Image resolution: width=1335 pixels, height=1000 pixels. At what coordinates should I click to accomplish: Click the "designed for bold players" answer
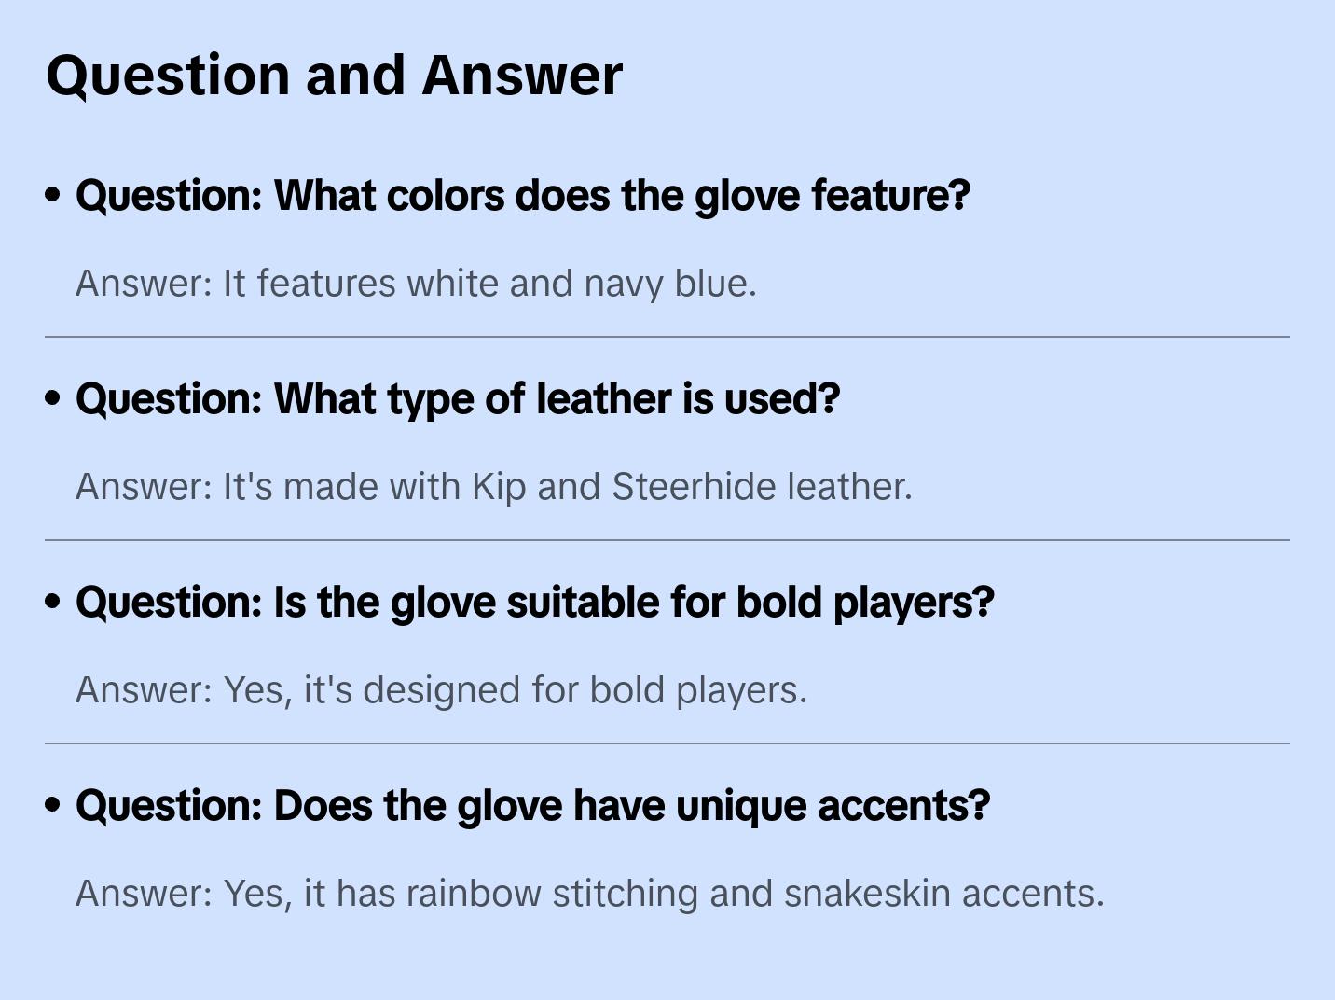(x=441, y=690)
